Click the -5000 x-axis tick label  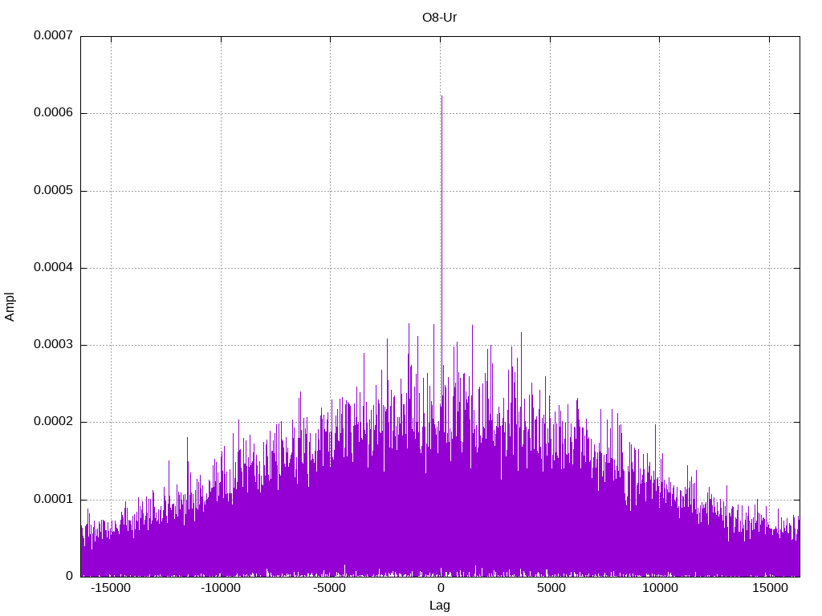coord(331,589)
